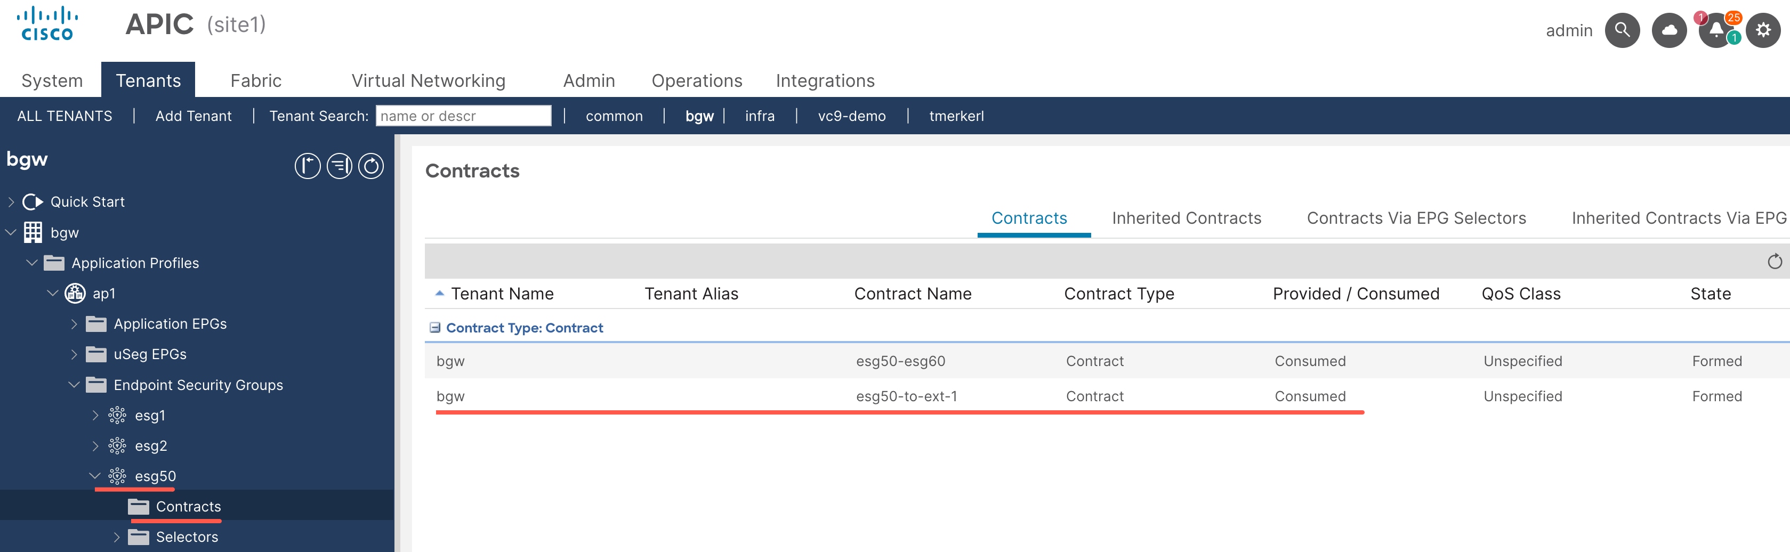1790x552 pixels.
Task: Collapse the esg50 node
Action: (94, 476)
